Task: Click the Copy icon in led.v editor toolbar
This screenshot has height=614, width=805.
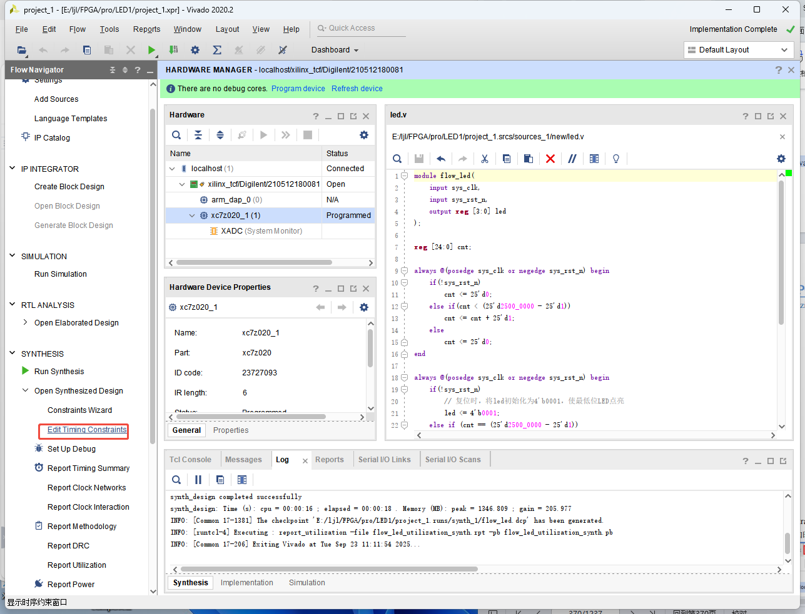Action: [507, 159]
